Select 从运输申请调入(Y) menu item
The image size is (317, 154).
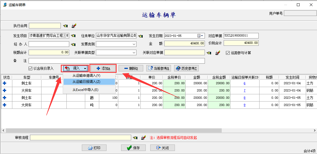[86, 76]
